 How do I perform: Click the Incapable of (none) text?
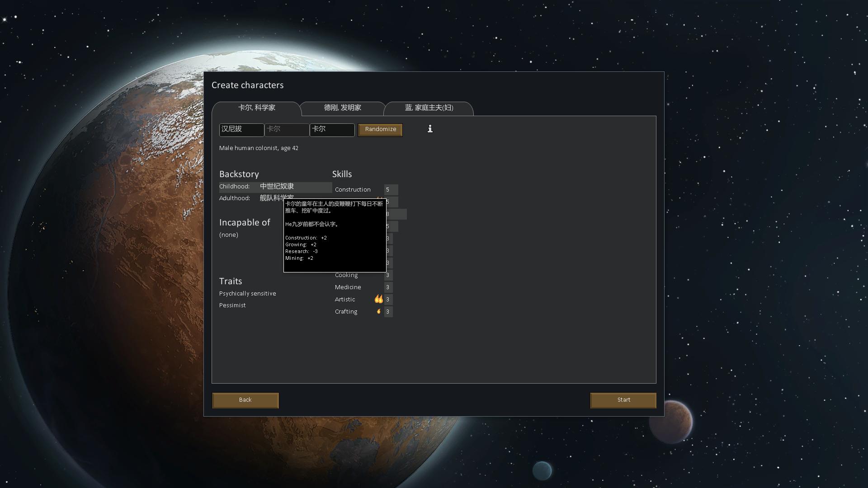(229, 235)
